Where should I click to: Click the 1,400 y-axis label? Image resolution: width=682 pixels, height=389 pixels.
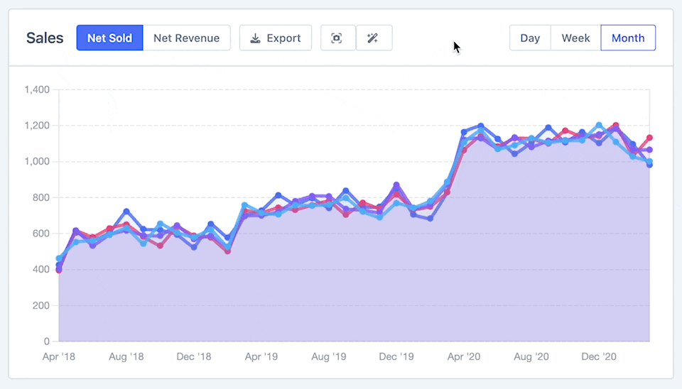point(36,90)
